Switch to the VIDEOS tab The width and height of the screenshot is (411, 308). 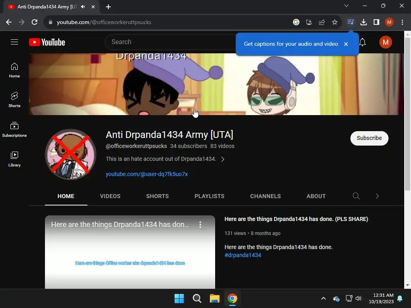pyautogui.click(x=110, y=196)
